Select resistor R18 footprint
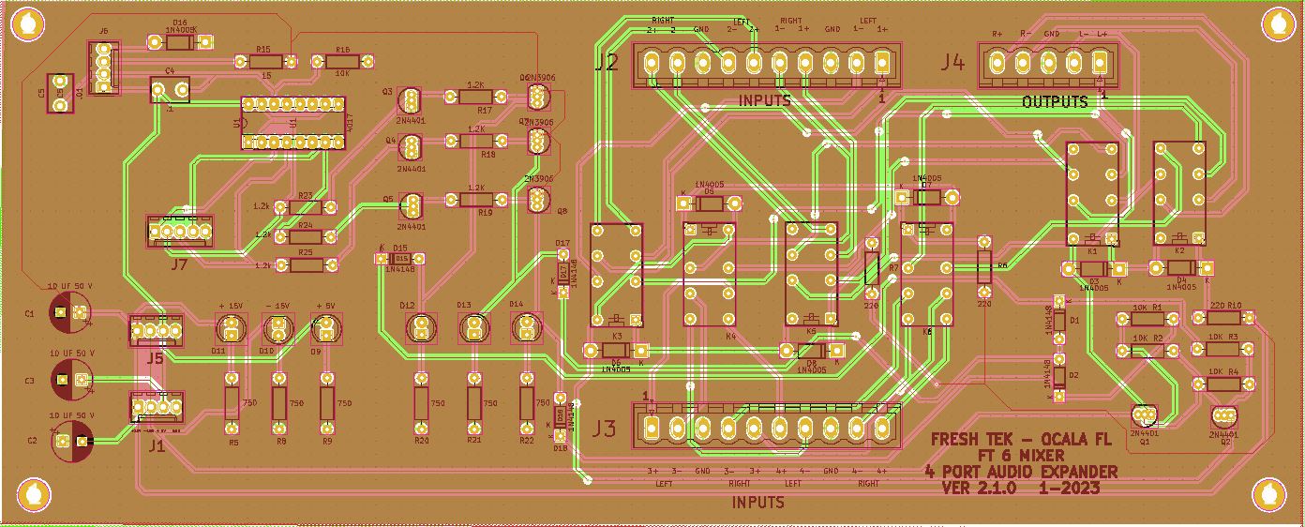Viewport: 1305px width, 527px height. click(x=476, y=141)
